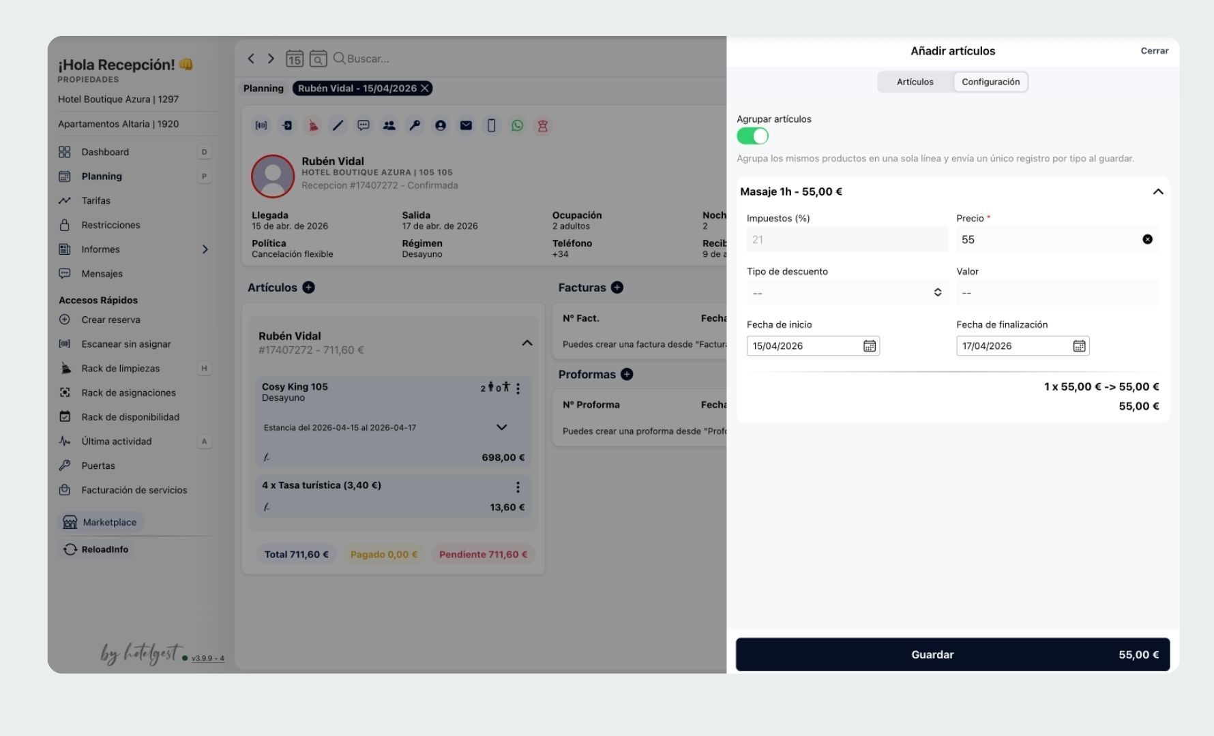Click the key icon in reservation toolbar
This screenshot has width=1214, height=736.
coord(415,125)
